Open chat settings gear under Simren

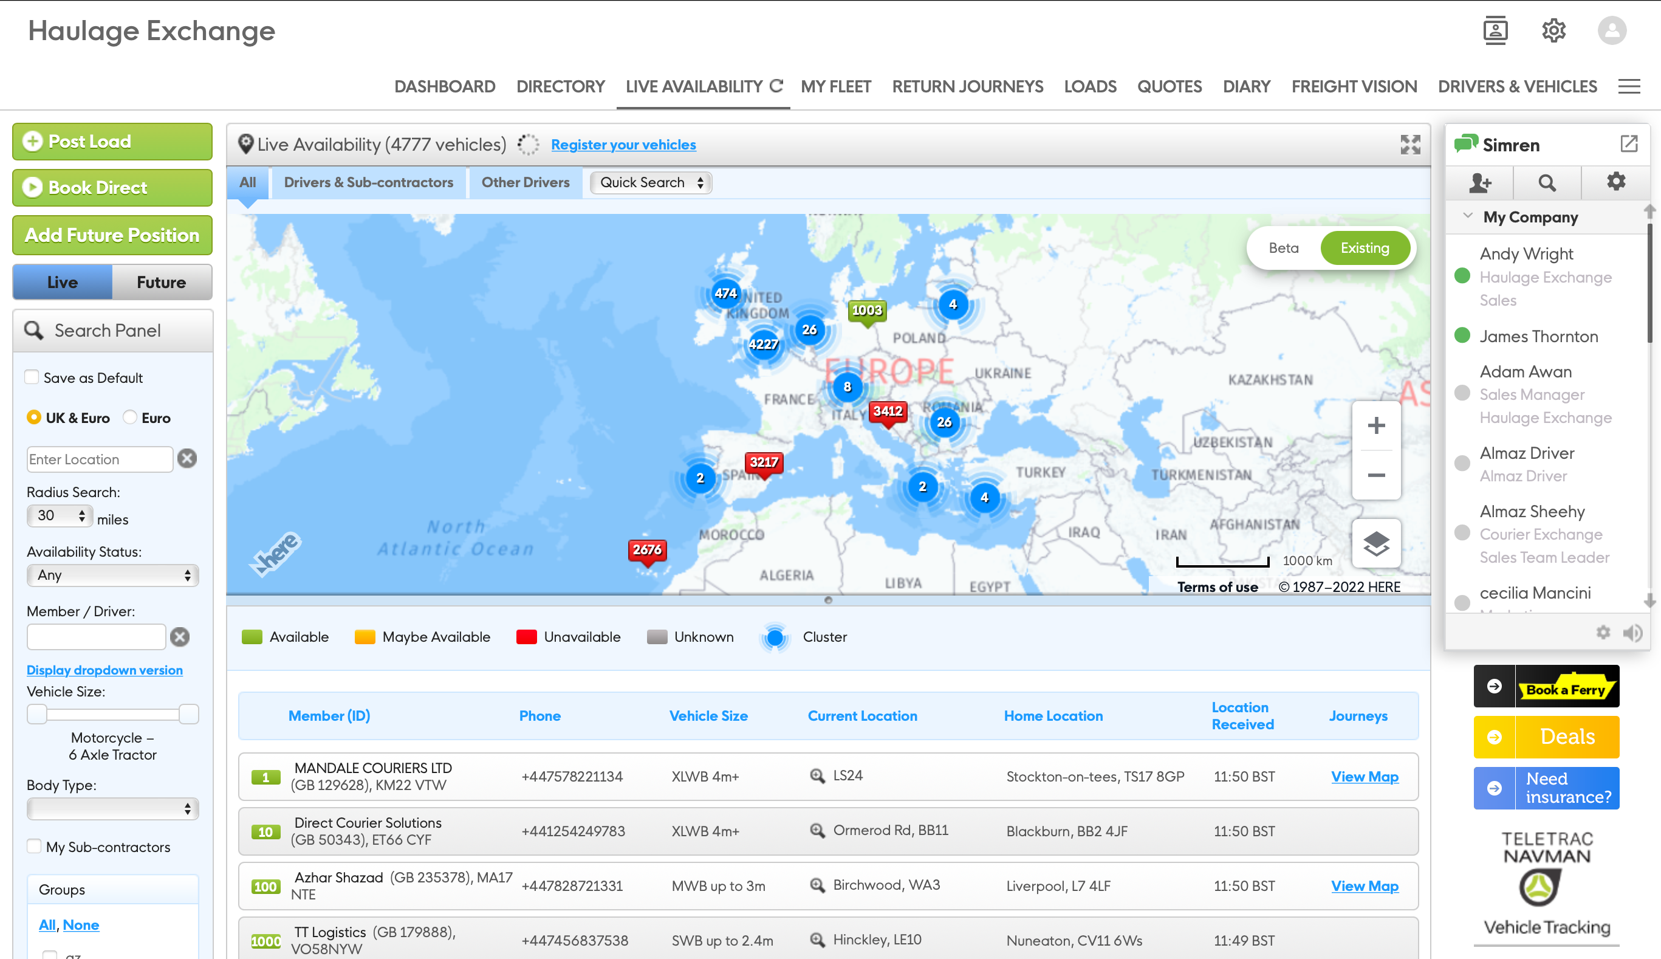pos(1616,182)
